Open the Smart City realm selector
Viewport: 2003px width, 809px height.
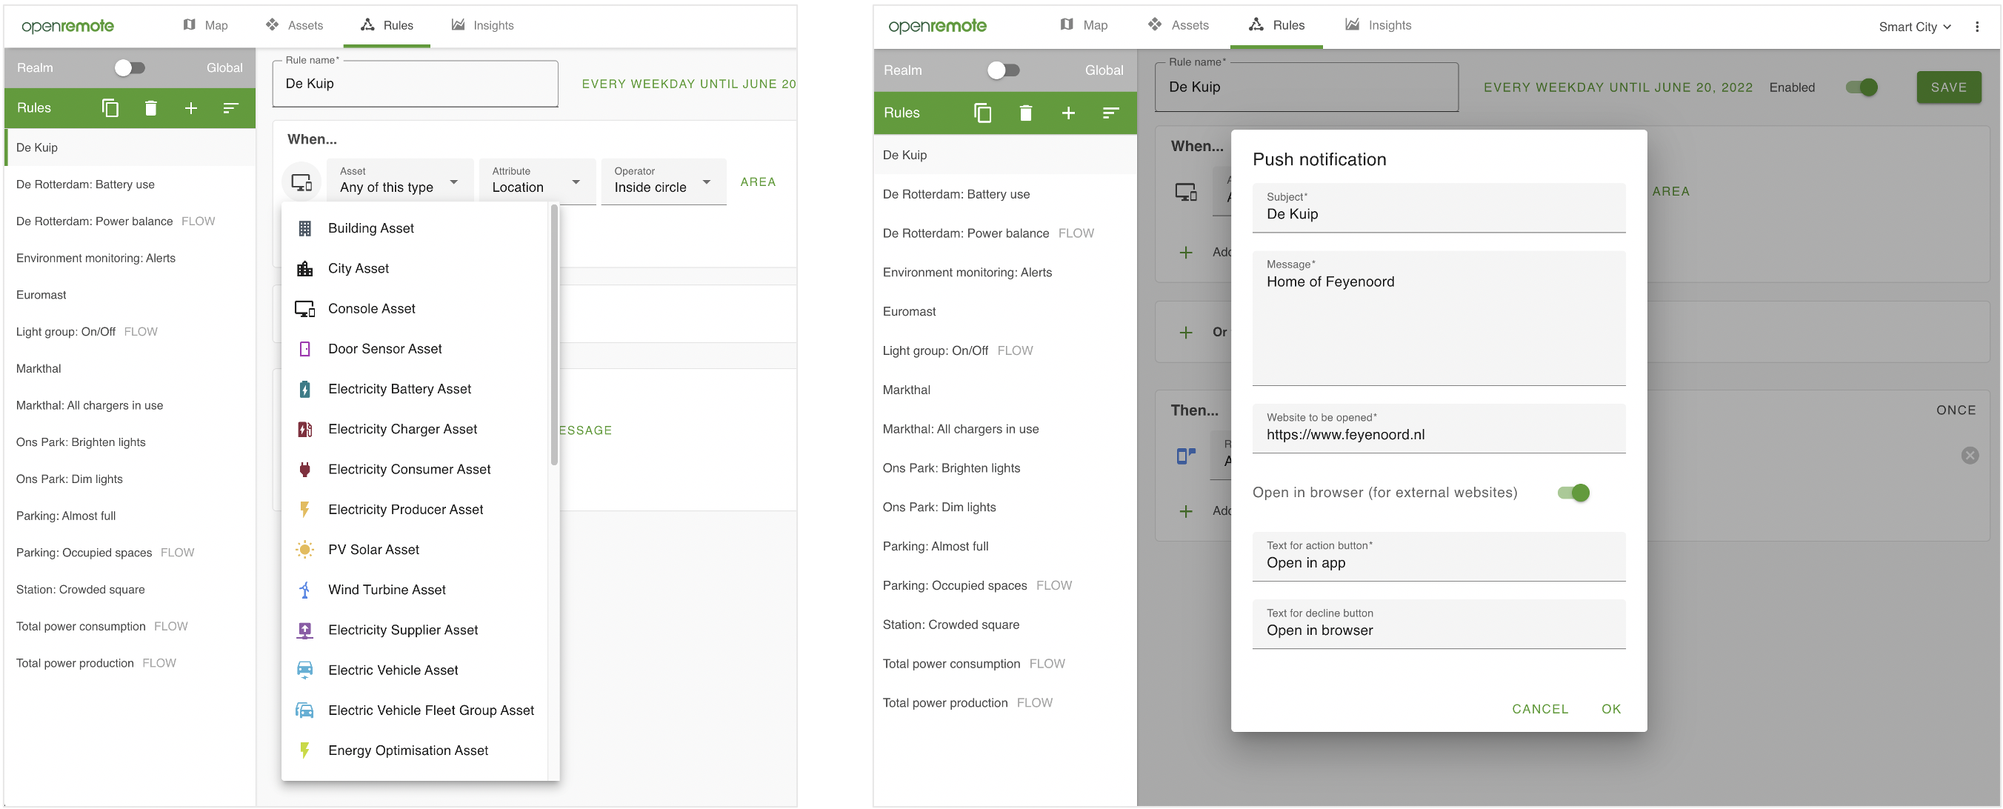click(1914, 27)
